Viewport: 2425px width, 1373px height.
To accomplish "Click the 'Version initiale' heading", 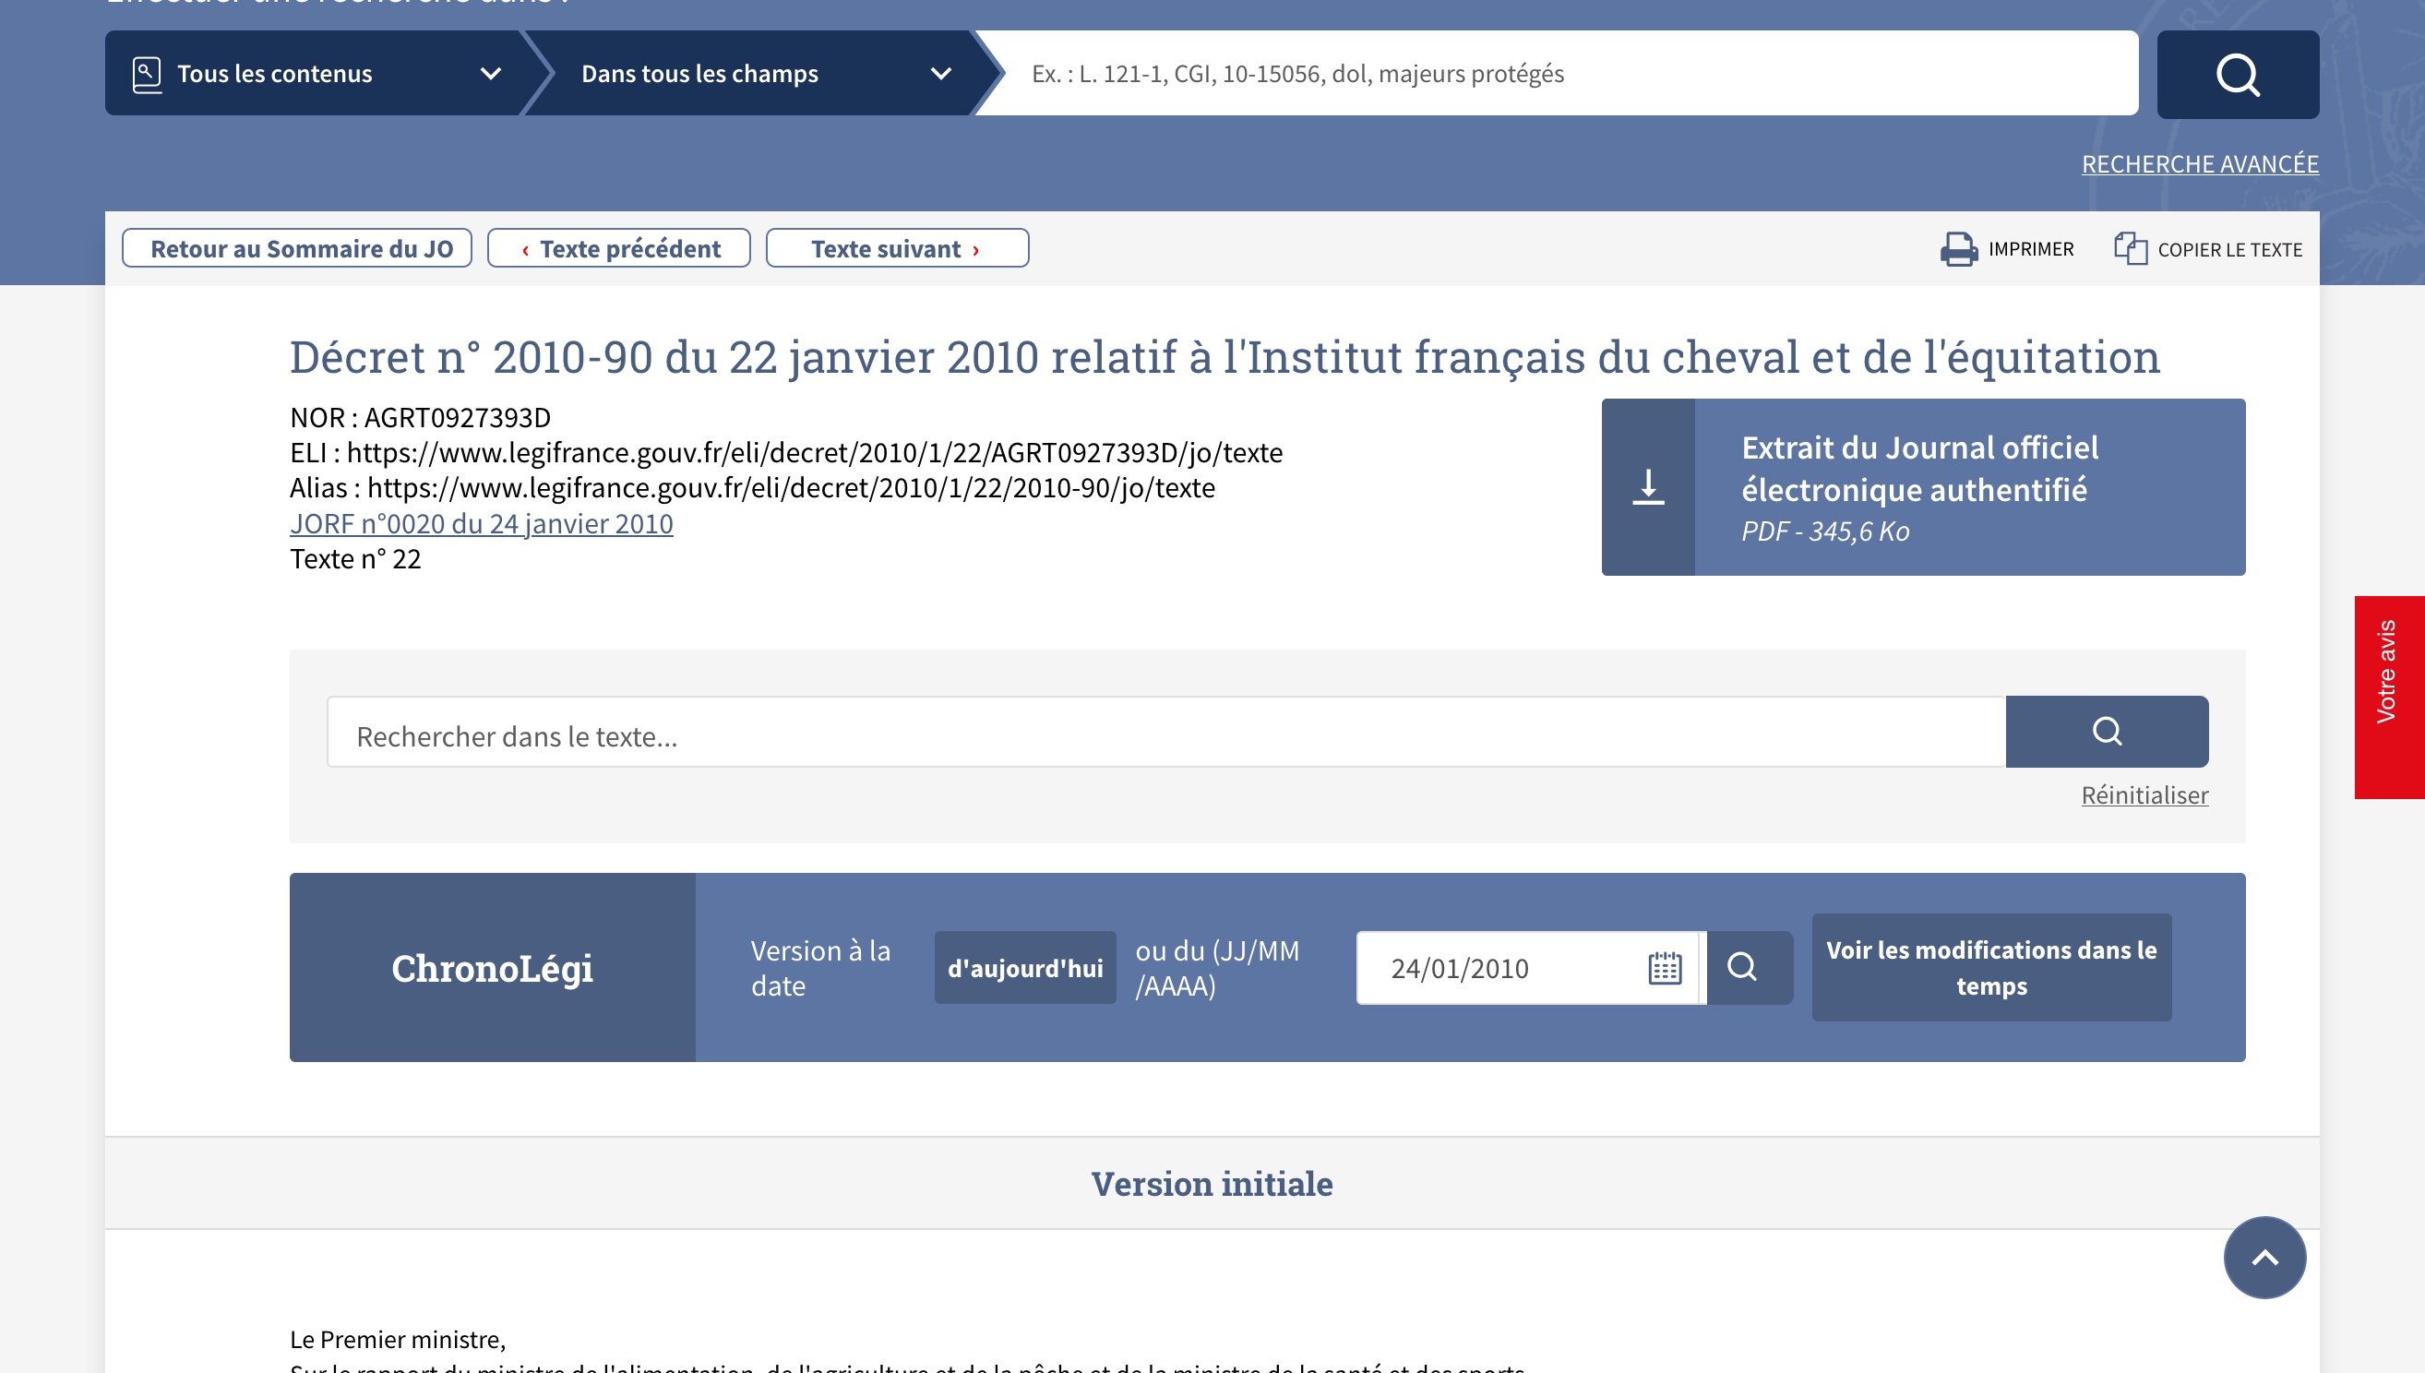I will click(1212, 1184).
